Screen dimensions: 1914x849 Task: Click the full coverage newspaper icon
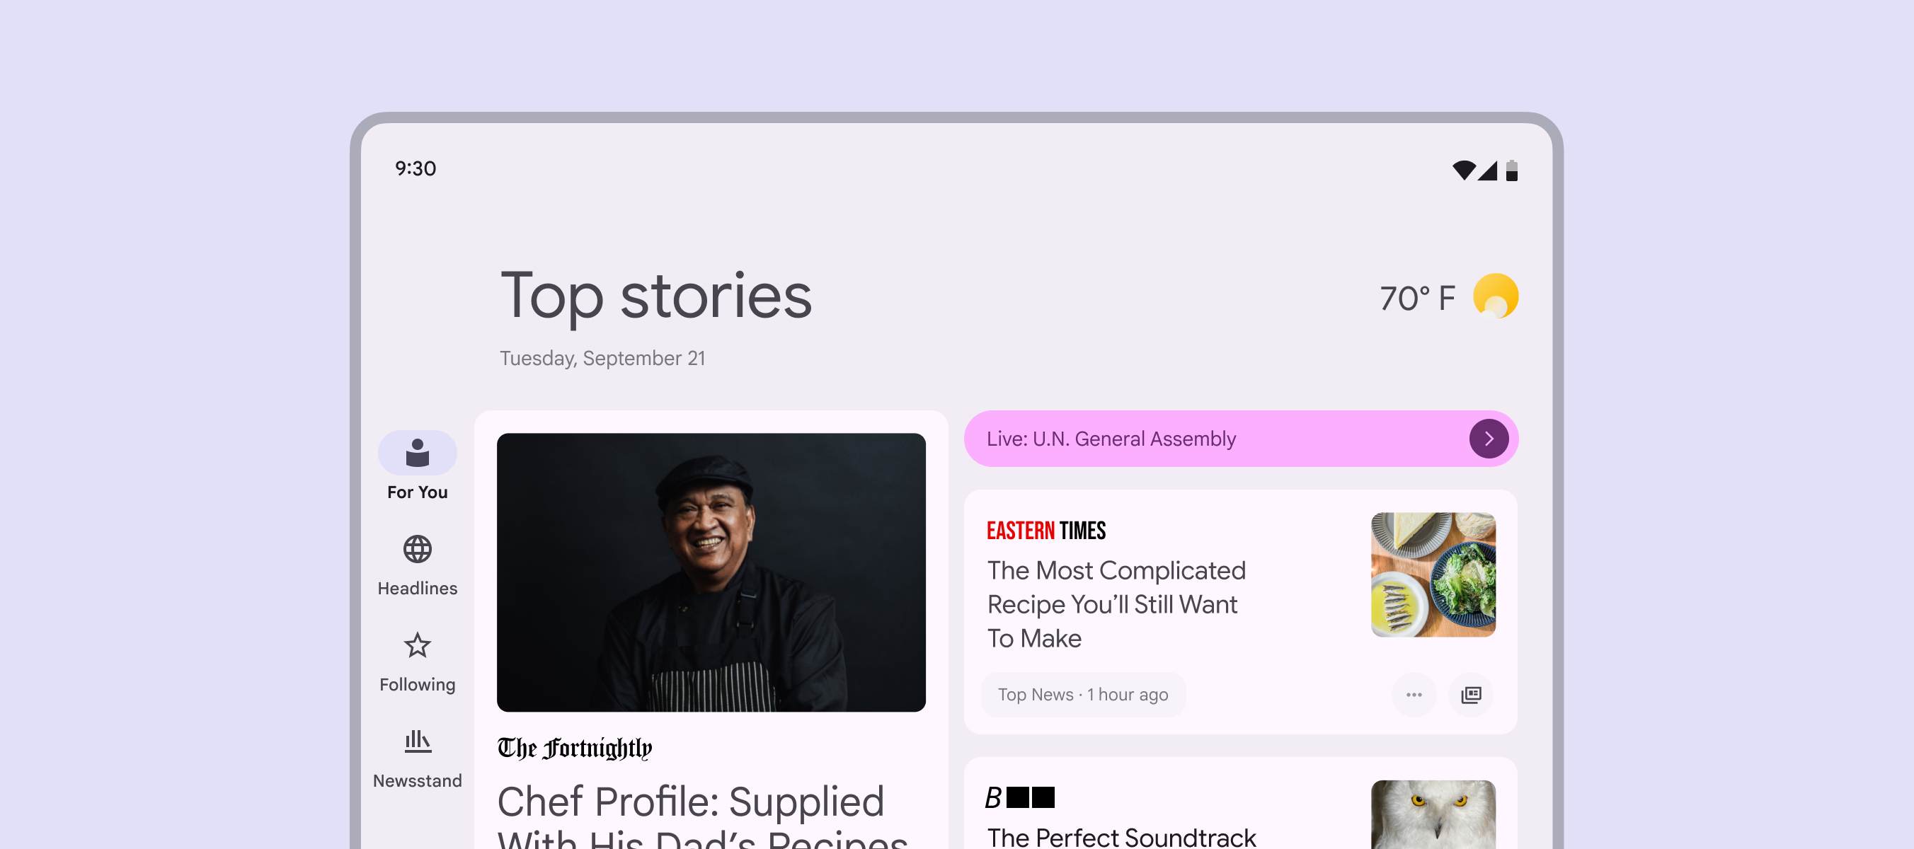tap(1470, 695)
